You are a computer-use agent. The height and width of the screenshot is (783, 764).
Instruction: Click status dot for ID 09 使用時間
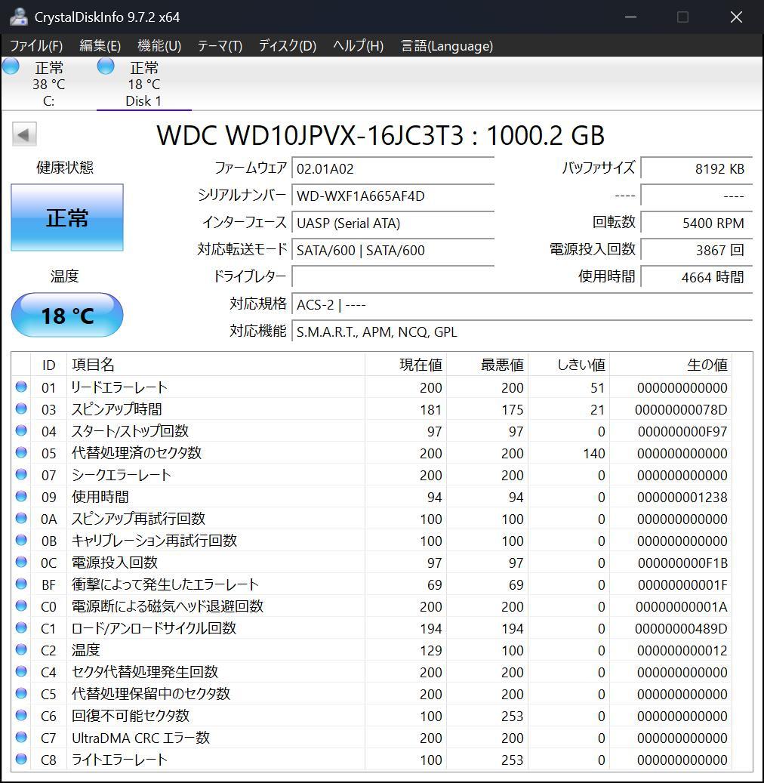pyautogui.click(x=21, y=496)
